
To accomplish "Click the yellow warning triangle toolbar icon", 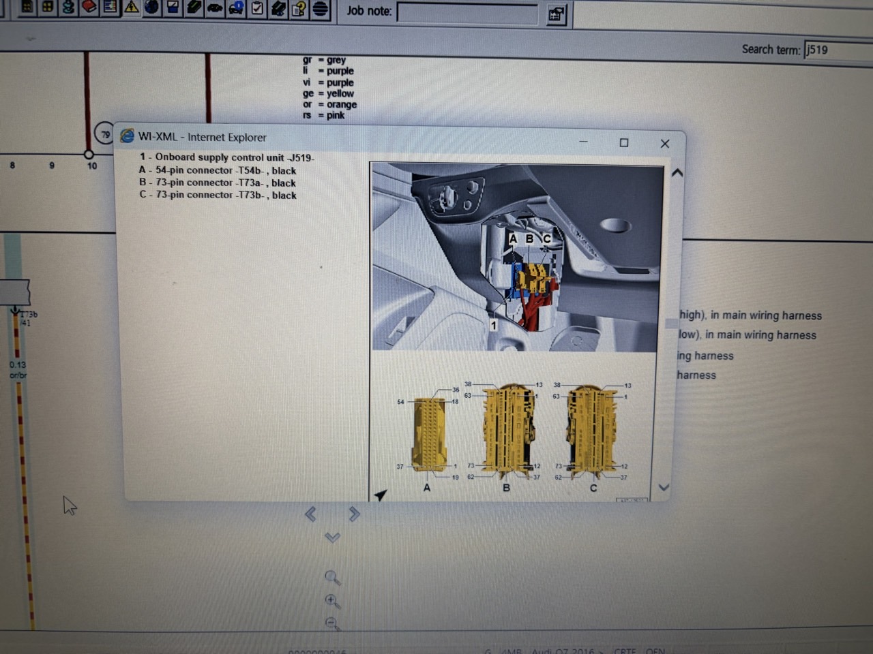I will (131, 6).
